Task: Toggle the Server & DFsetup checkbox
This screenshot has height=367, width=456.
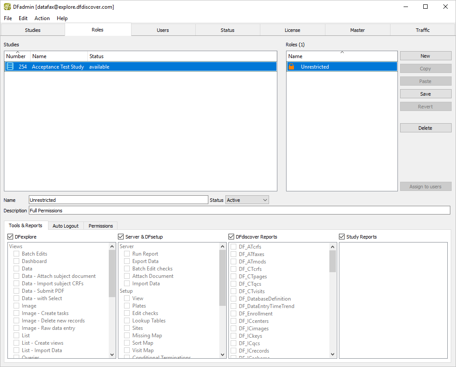Action: [121, 237]
